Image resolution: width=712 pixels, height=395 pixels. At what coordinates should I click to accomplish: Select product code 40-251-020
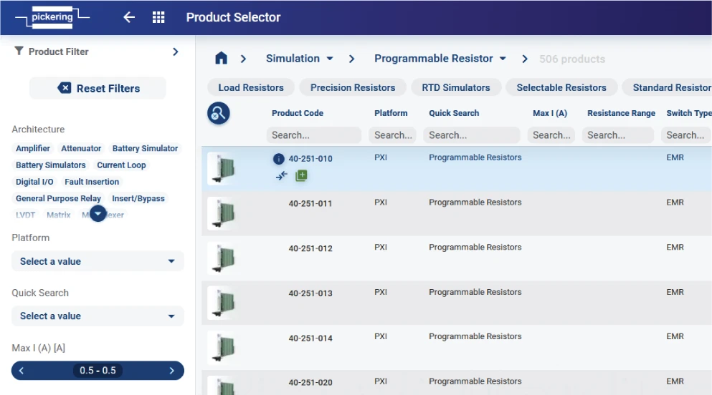pos(310,383)
